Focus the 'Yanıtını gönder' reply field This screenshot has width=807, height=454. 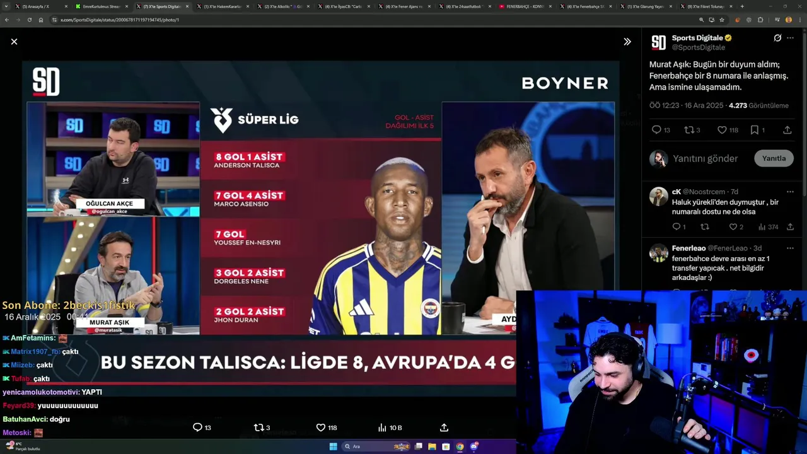coord(705,158)
